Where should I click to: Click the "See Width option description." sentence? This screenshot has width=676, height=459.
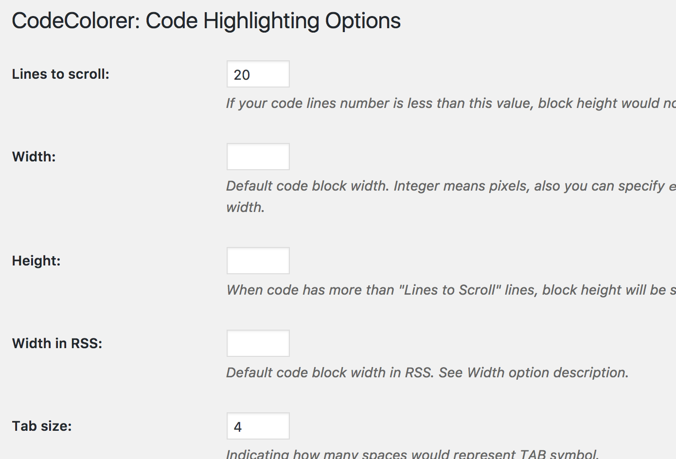click(x=534, y=372)
